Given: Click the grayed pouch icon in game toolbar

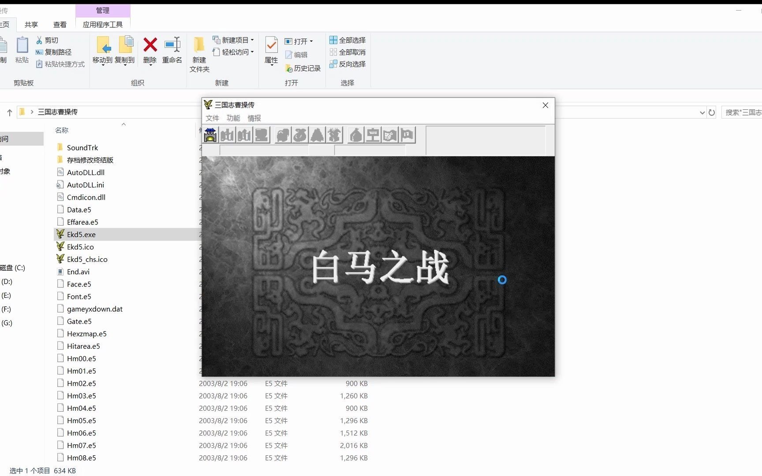Looking at the screenshot, I should click(x=355, y=135).
